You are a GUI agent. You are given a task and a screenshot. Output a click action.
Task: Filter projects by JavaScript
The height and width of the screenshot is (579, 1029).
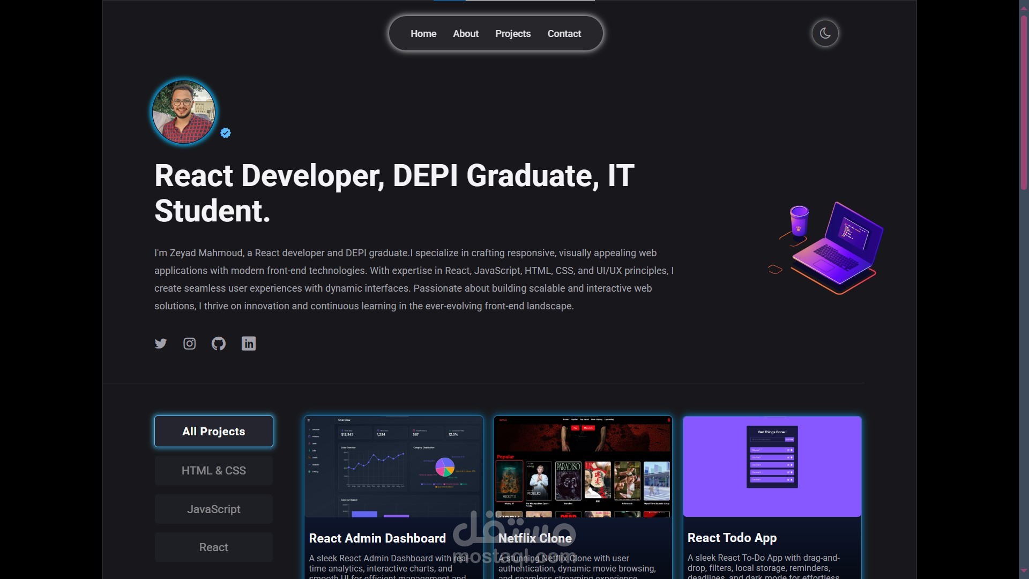point(214,509)
